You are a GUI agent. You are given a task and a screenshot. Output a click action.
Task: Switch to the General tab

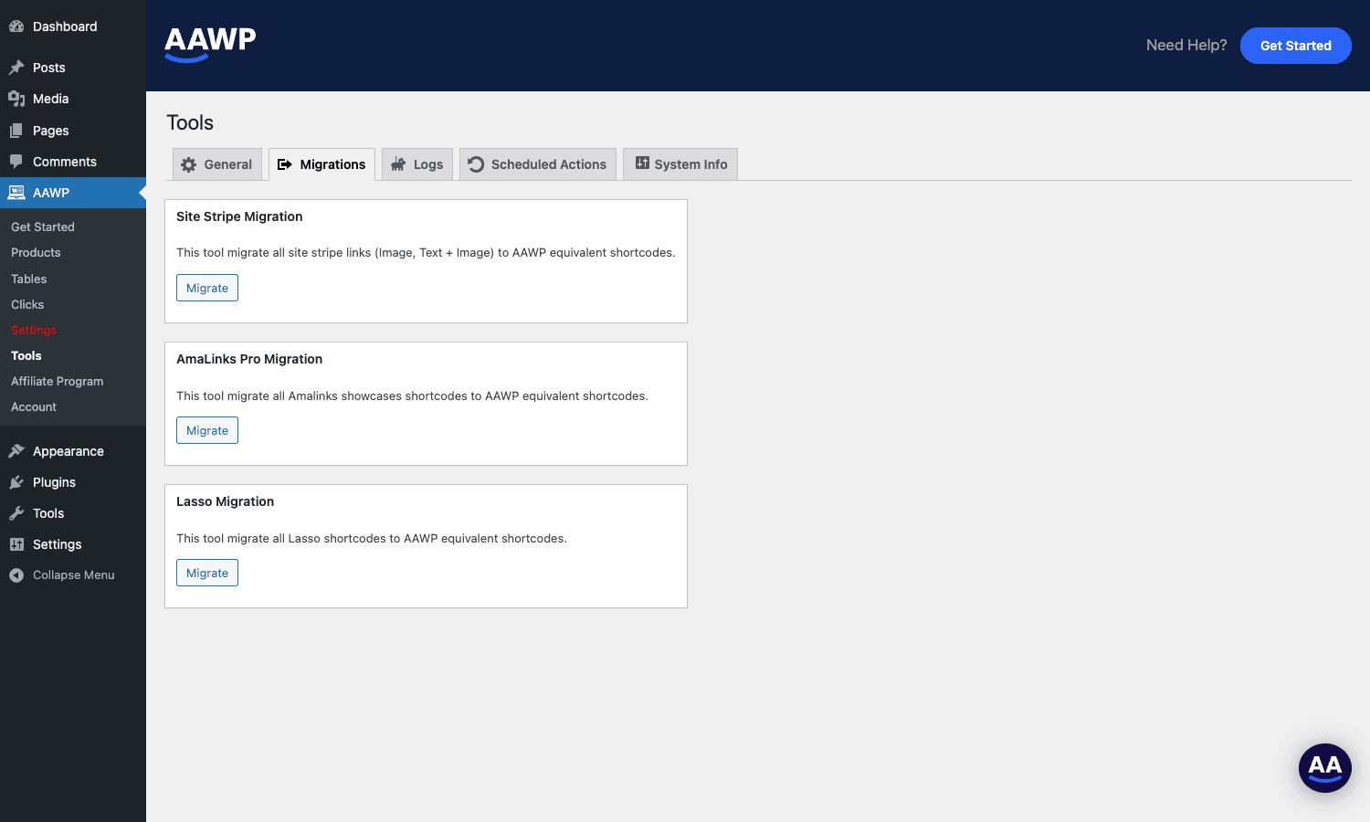pos(217,164)
